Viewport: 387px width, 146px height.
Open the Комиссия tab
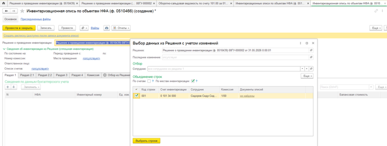pyautogui.click(x=93, y=75)
